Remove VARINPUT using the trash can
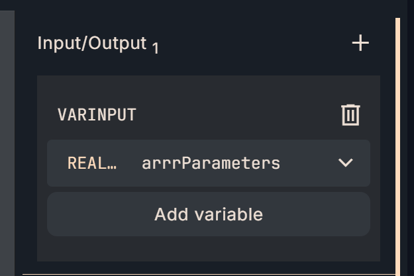This screenshot has height=276, width=414. click(350, 115)
